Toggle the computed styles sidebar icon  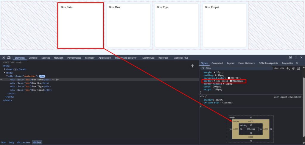298,68
